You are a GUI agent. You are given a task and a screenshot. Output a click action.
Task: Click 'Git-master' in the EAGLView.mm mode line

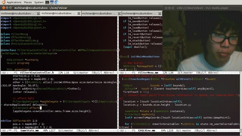tap(184, 130)
